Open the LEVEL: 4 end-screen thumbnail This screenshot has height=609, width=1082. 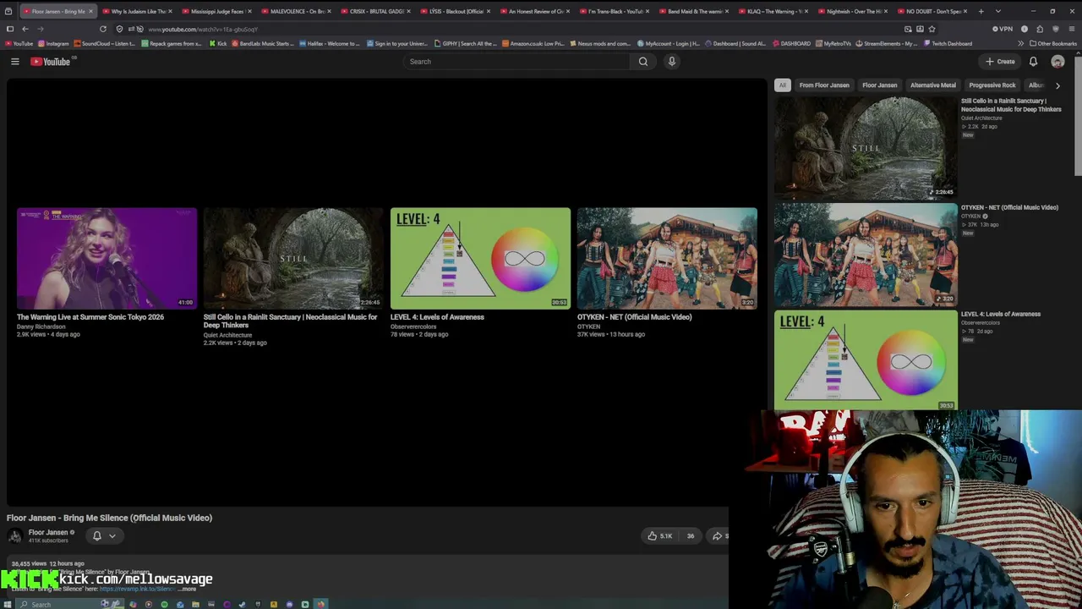(x=480, y=258)
